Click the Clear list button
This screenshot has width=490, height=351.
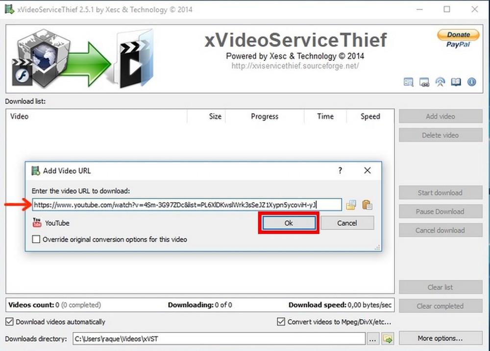441,287
